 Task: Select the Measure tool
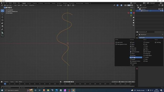2,33
